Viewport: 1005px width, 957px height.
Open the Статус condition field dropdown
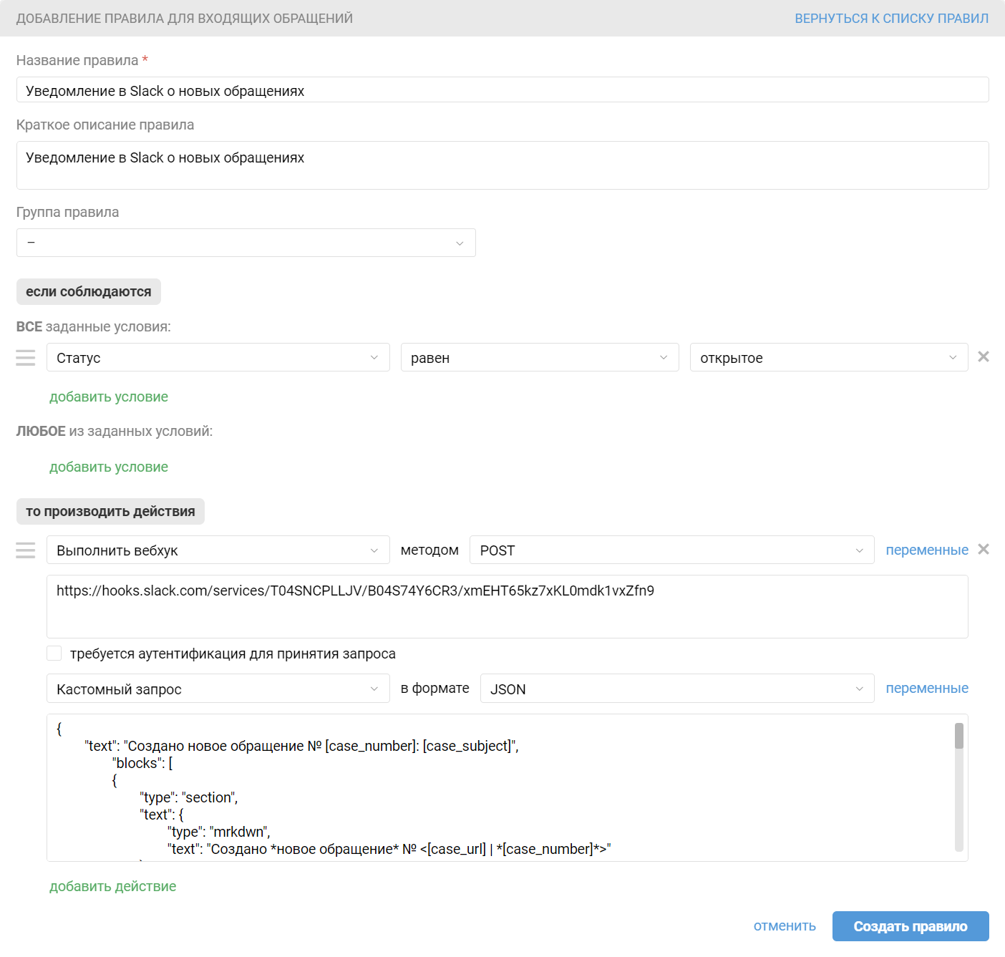click(218, 357)
